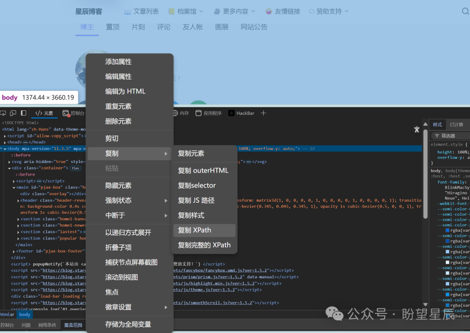Open the 控制台 Console panel with error badge
Image resolution: width=470 pixels, height=333 pixels.
coord(74,113)
